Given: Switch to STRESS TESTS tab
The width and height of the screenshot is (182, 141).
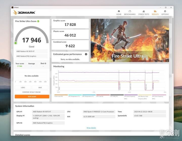Looking at the screenshot, I should [x=144, y=13].
